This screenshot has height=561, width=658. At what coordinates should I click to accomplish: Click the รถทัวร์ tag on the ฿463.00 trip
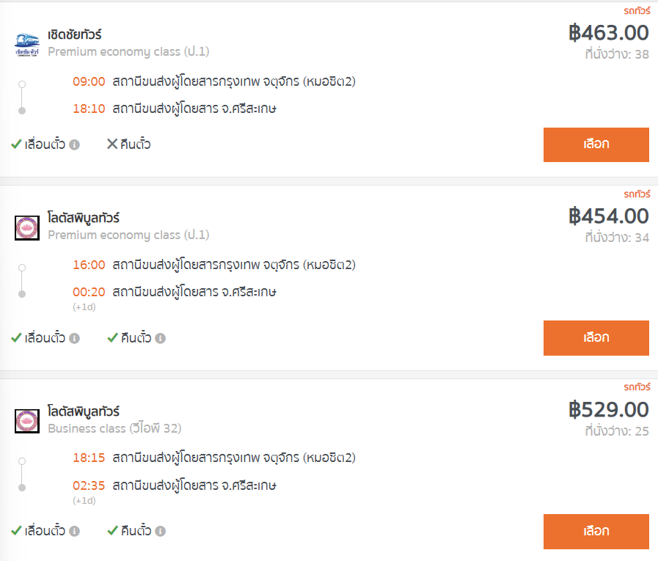(x=637, y=11)
